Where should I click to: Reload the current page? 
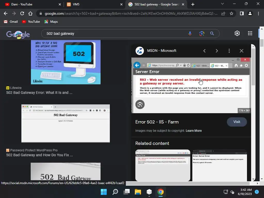coord(22,13)
